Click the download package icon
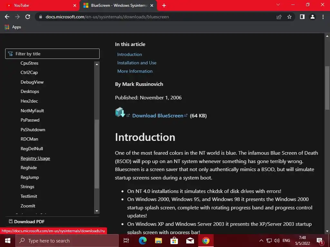330x247 pixels. point(120,112)
